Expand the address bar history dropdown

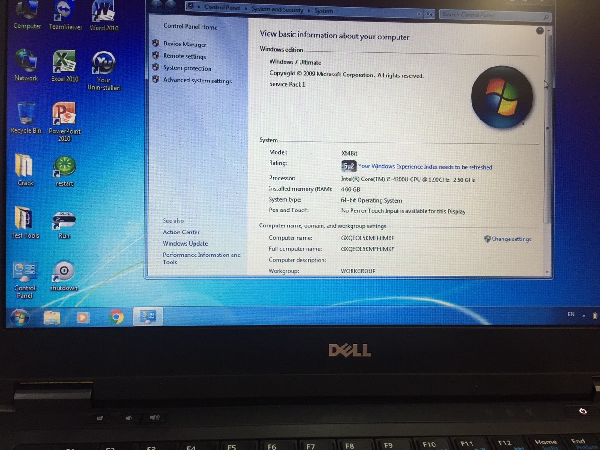pyautogui.click(x=419, y=14)
